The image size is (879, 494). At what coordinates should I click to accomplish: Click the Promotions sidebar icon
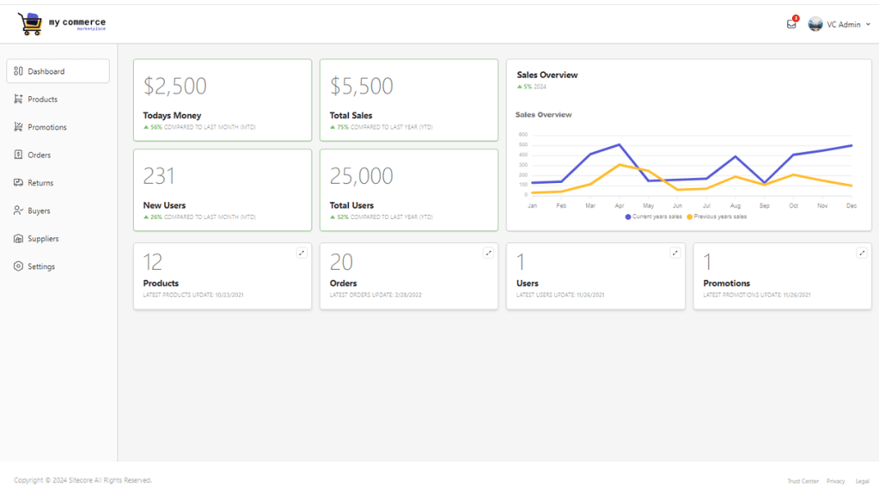tap(18, 127)
